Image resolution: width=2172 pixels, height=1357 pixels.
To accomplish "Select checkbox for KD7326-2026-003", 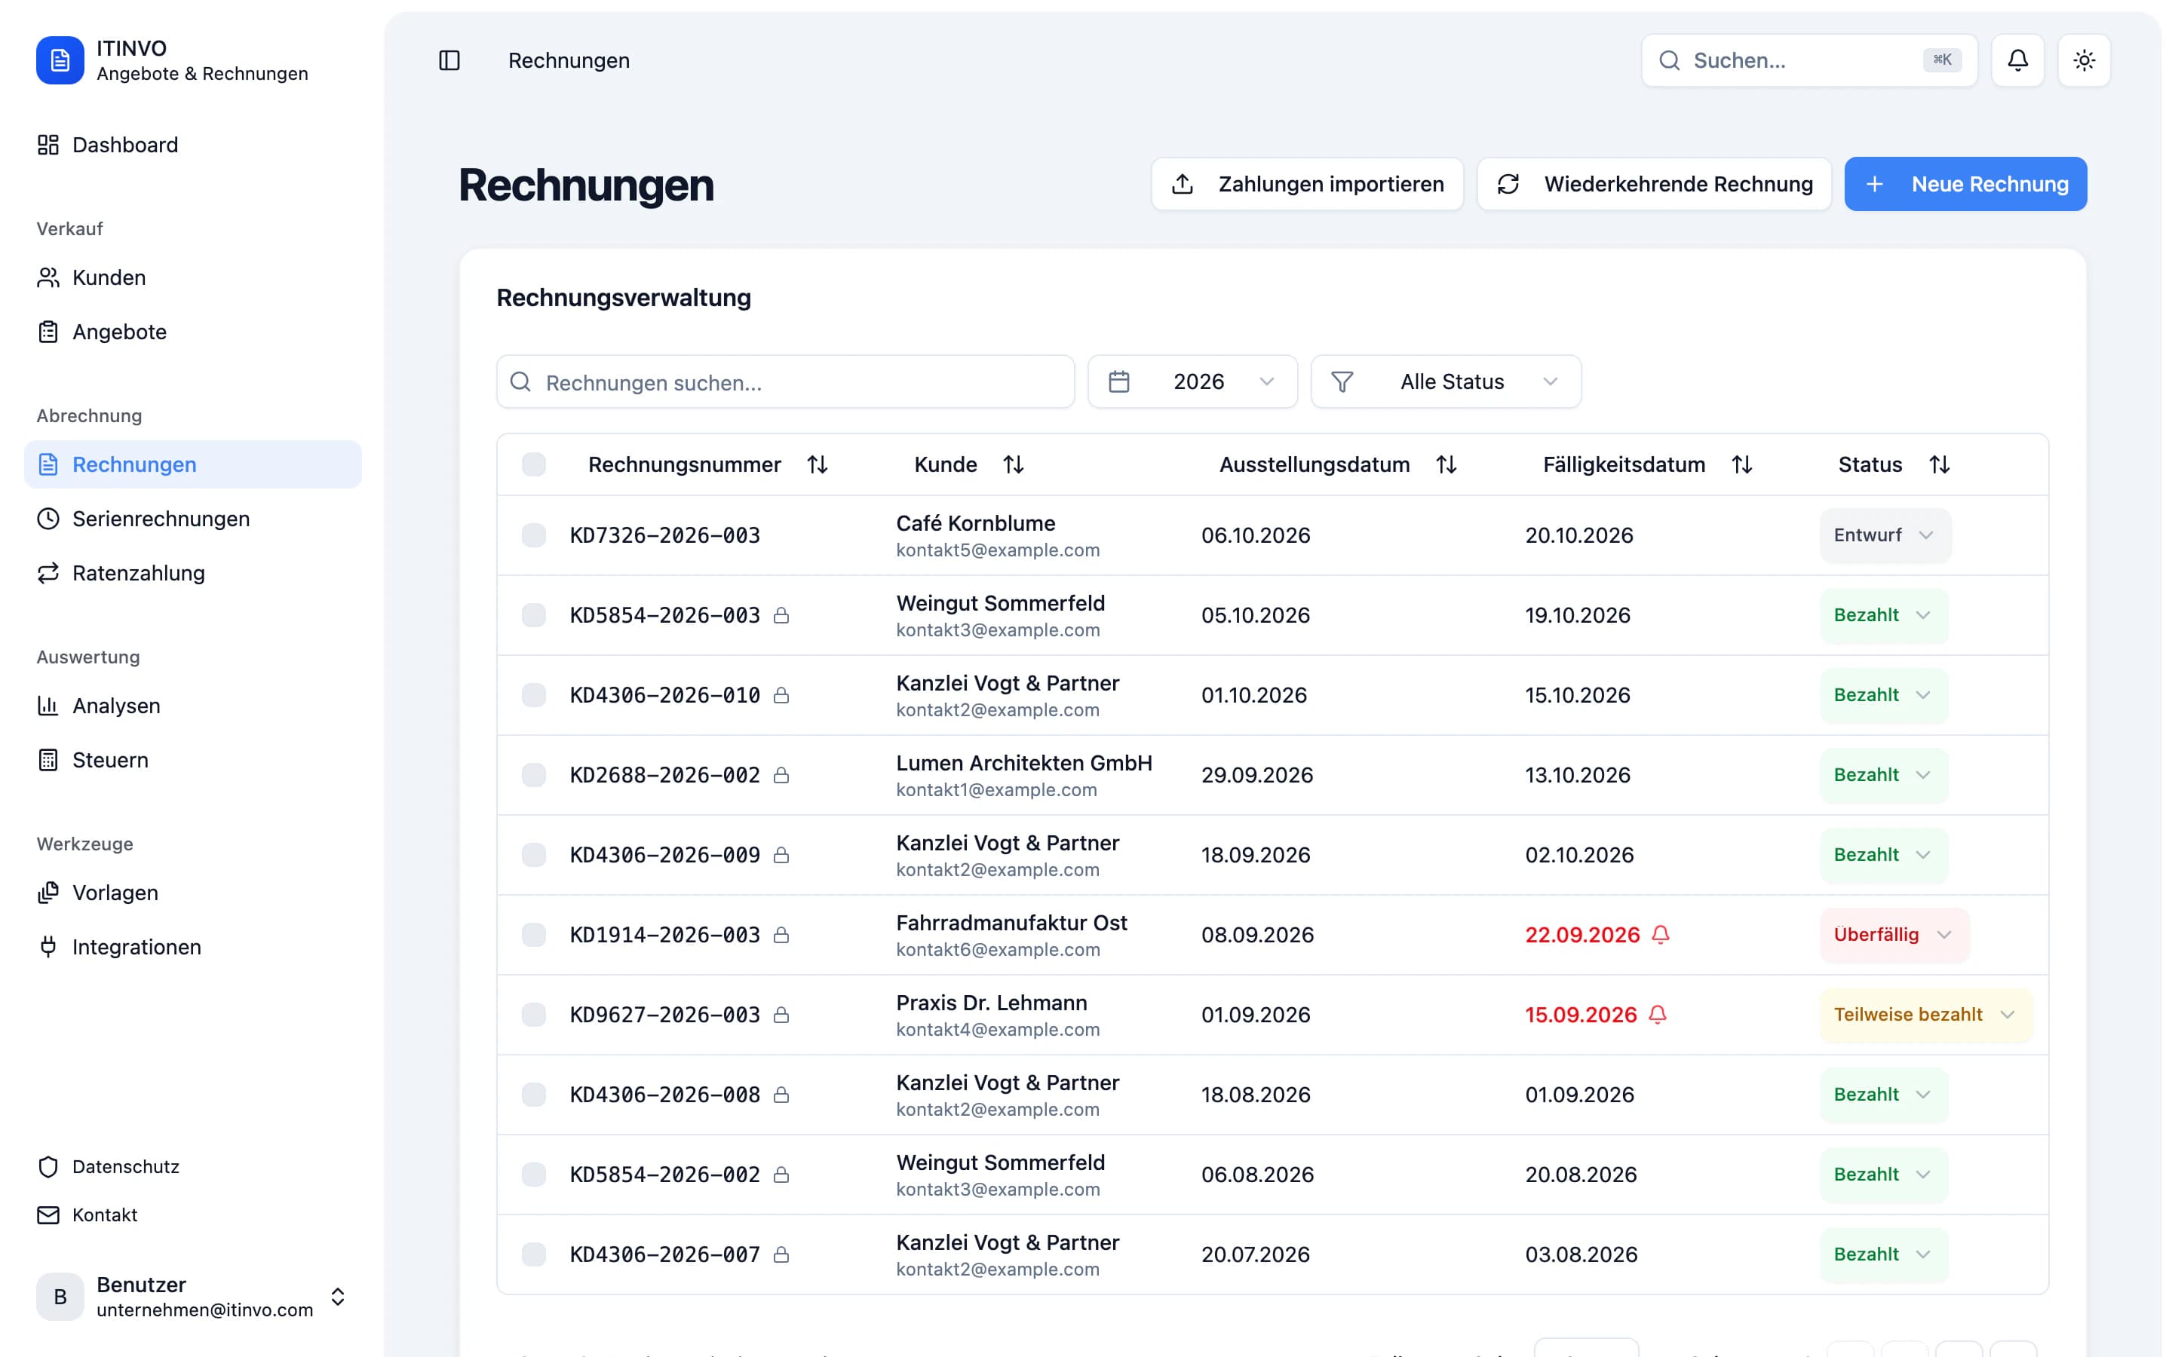I will click(534, 535).
